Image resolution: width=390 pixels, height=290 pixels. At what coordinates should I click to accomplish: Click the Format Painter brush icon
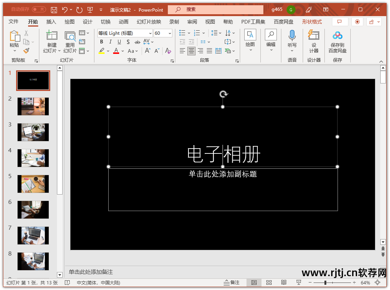point(26,51)
